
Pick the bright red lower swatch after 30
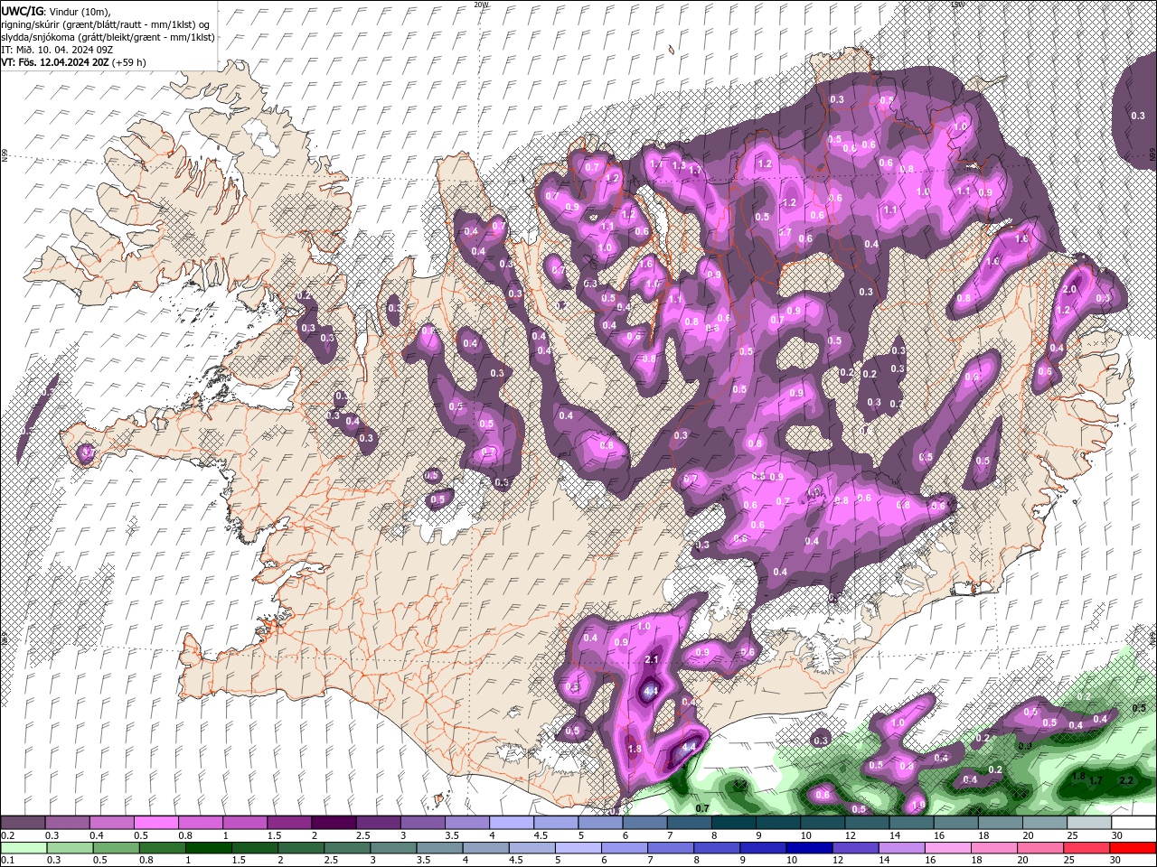point(1133,848)
